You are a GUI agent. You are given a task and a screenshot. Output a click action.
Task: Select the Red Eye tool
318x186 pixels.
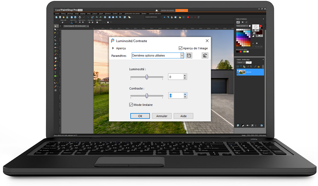click(55, 47)
